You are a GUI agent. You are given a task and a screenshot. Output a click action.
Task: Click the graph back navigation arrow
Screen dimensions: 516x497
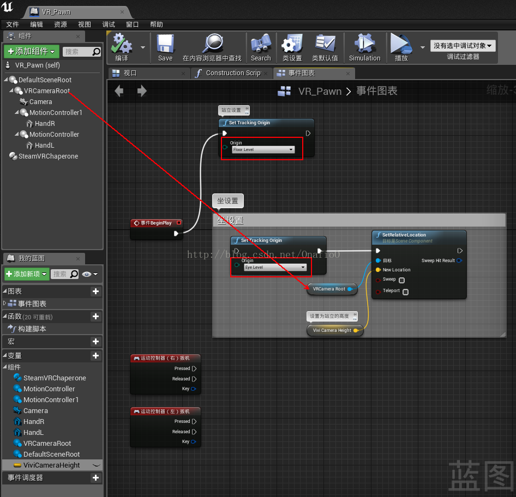tap(119, 90)
